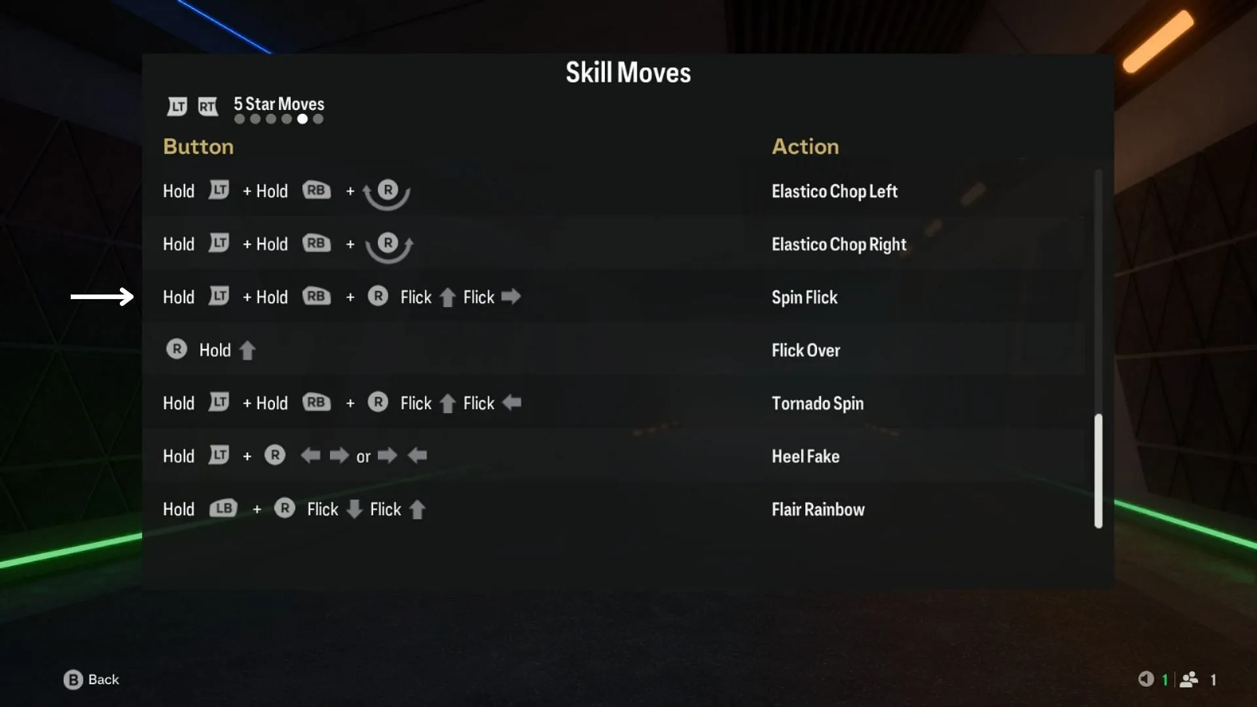
Task: Collapse to previous skill moves page
Action: click(x=176, y=105)
